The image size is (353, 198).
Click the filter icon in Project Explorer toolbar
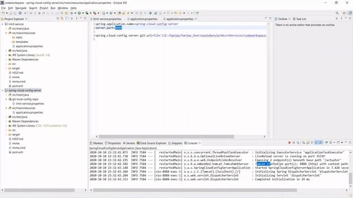pos(66,19)
